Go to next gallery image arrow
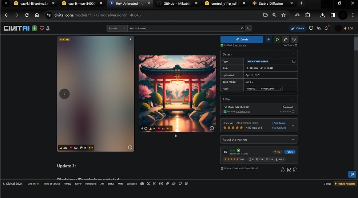Viewport: 358px width, 198px height. point(208,94)
